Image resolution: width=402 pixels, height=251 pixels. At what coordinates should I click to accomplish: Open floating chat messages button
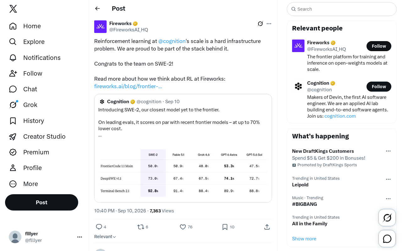387,239
